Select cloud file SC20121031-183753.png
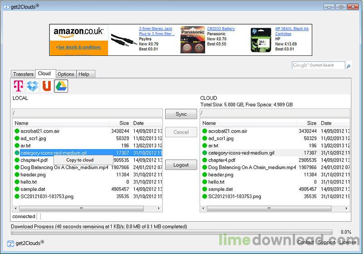The width and height of the screenshot is (363, 254). click(235, 196)
